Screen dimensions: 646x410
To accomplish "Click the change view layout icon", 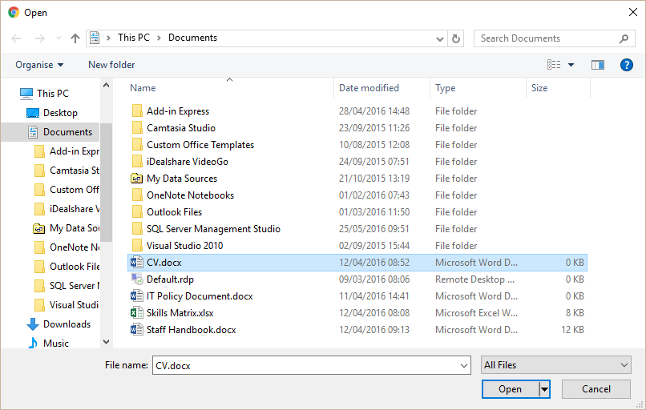I will 554,65.
